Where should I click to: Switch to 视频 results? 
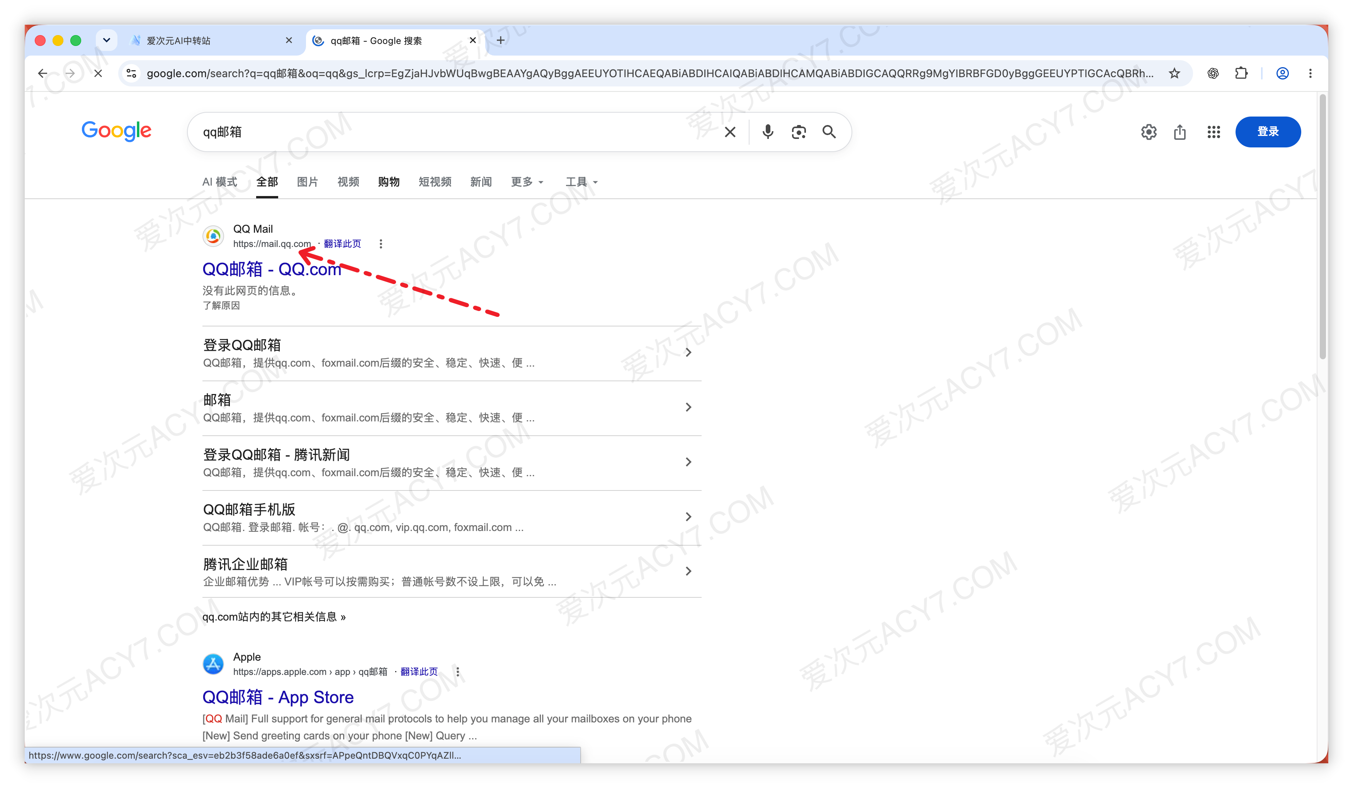click(x=348, y=182)
